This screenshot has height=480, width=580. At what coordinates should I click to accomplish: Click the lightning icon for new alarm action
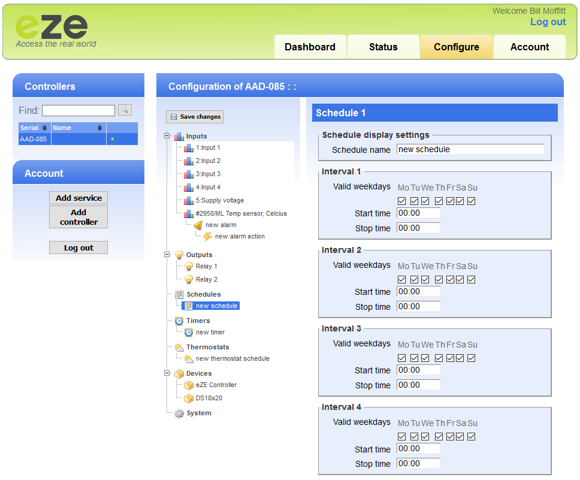(x=208, y=237)
